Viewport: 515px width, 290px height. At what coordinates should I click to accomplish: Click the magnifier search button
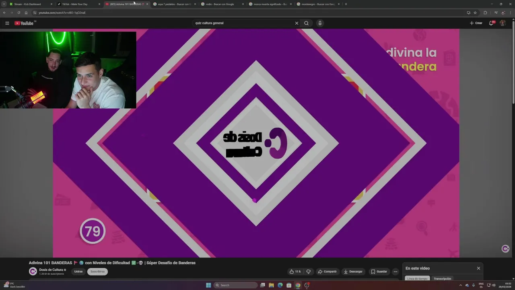click(306, 23)
